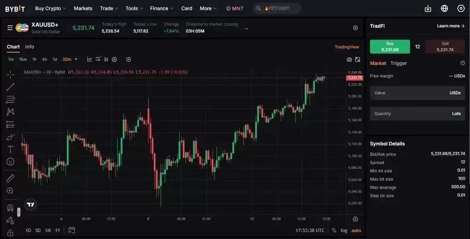The width and height of the screenshot is (470, 239).
Task: Set the 4h chart interval
Action: pos(44,59)
